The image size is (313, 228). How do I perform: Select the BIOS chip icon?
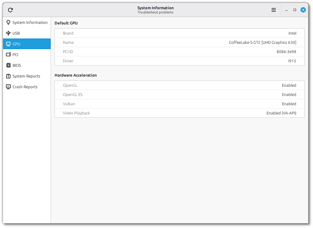pyautogui.click(x=8, y=65)
